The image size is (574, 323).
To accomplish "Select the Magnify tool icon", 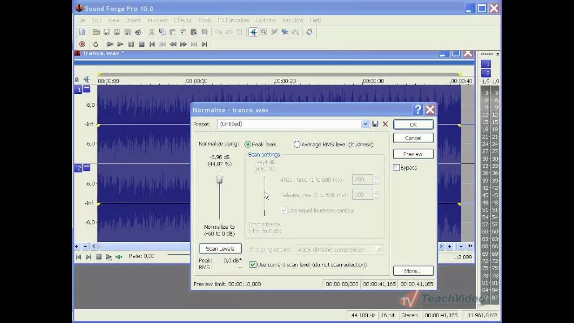I will pos(264,32).
